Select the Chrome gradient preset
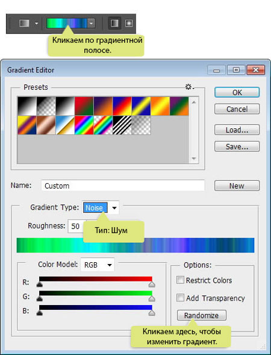This screenshot has width=271, height=355. tap(65, 125)
